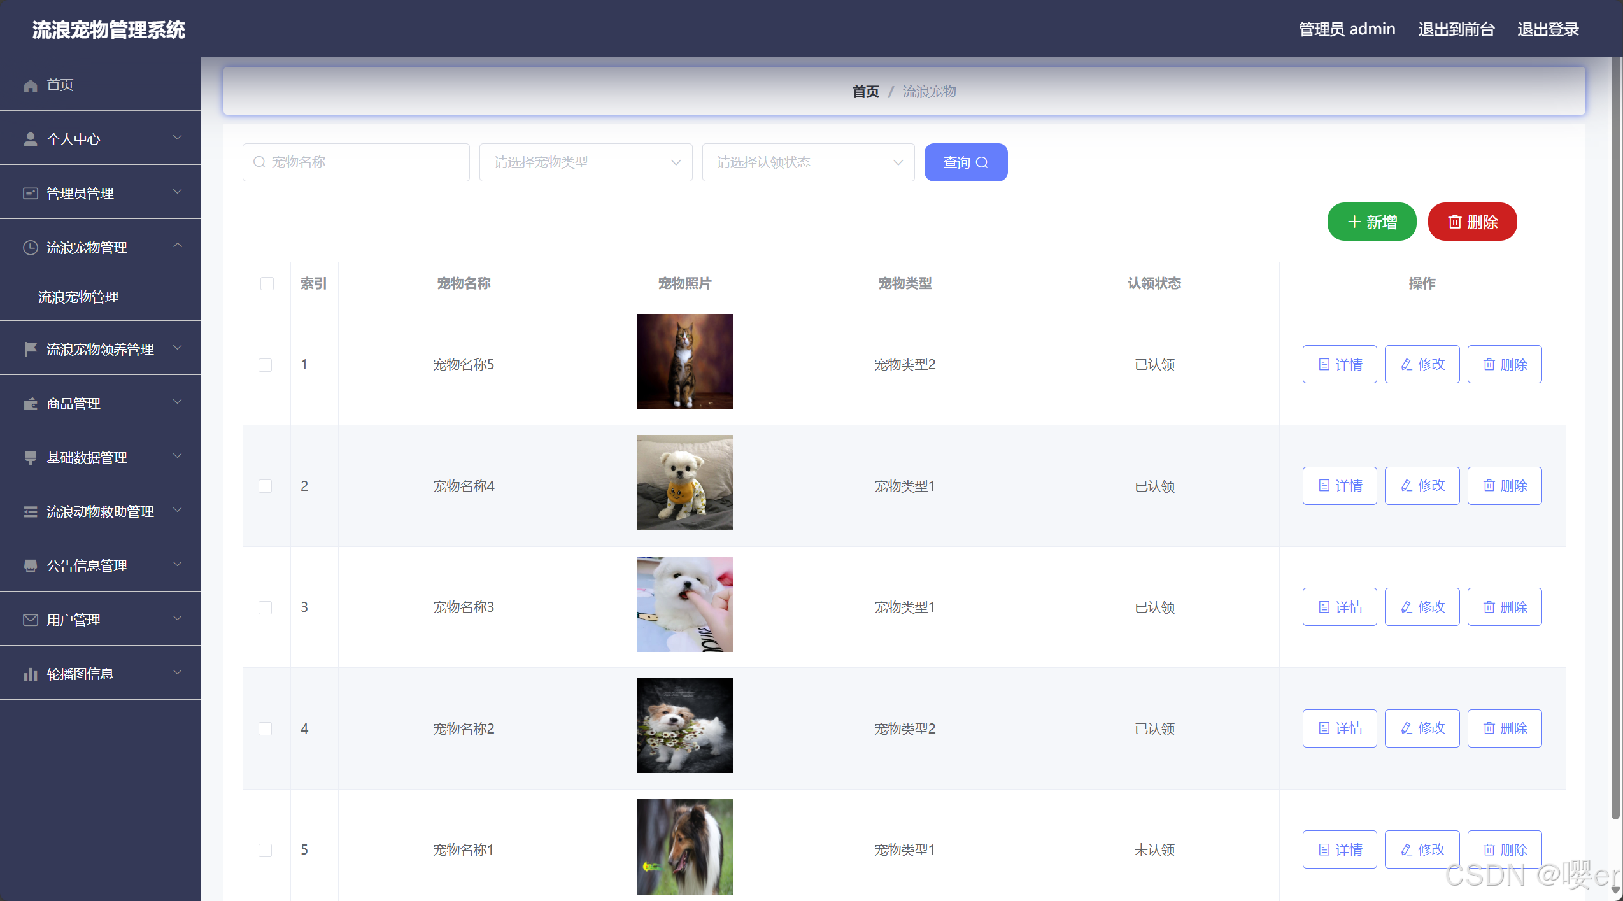Open the 请选择认领状态 dropdown

808,162
